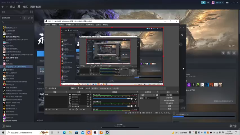Open the 文件(F) menu in OBS
This screenshot has width=240, height=135.
click(48, 25)
